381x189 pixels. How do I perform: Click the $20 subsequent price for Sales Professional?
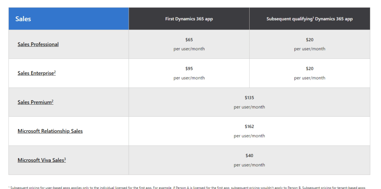(x=310, y=39)
